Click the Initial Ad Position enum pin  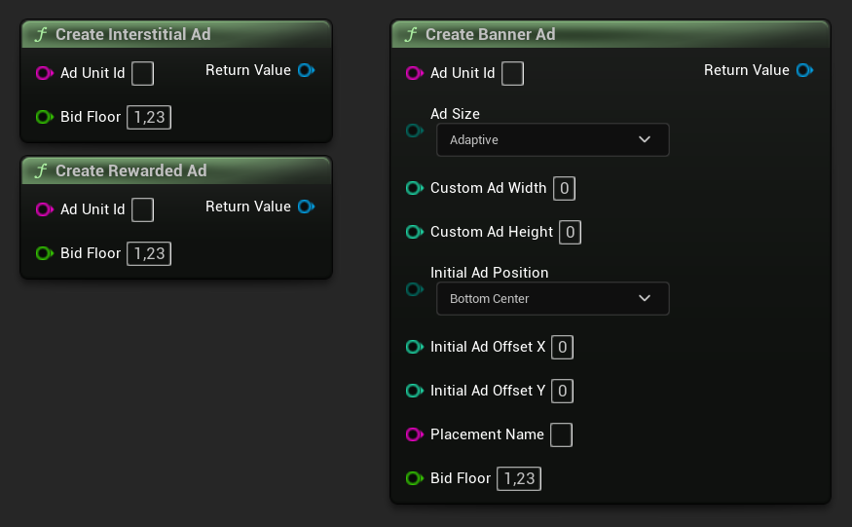coord(414,289)
